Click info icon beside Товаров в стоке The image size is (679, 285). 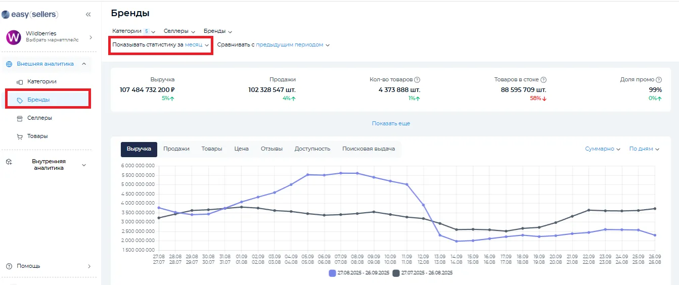coord(544,80)
